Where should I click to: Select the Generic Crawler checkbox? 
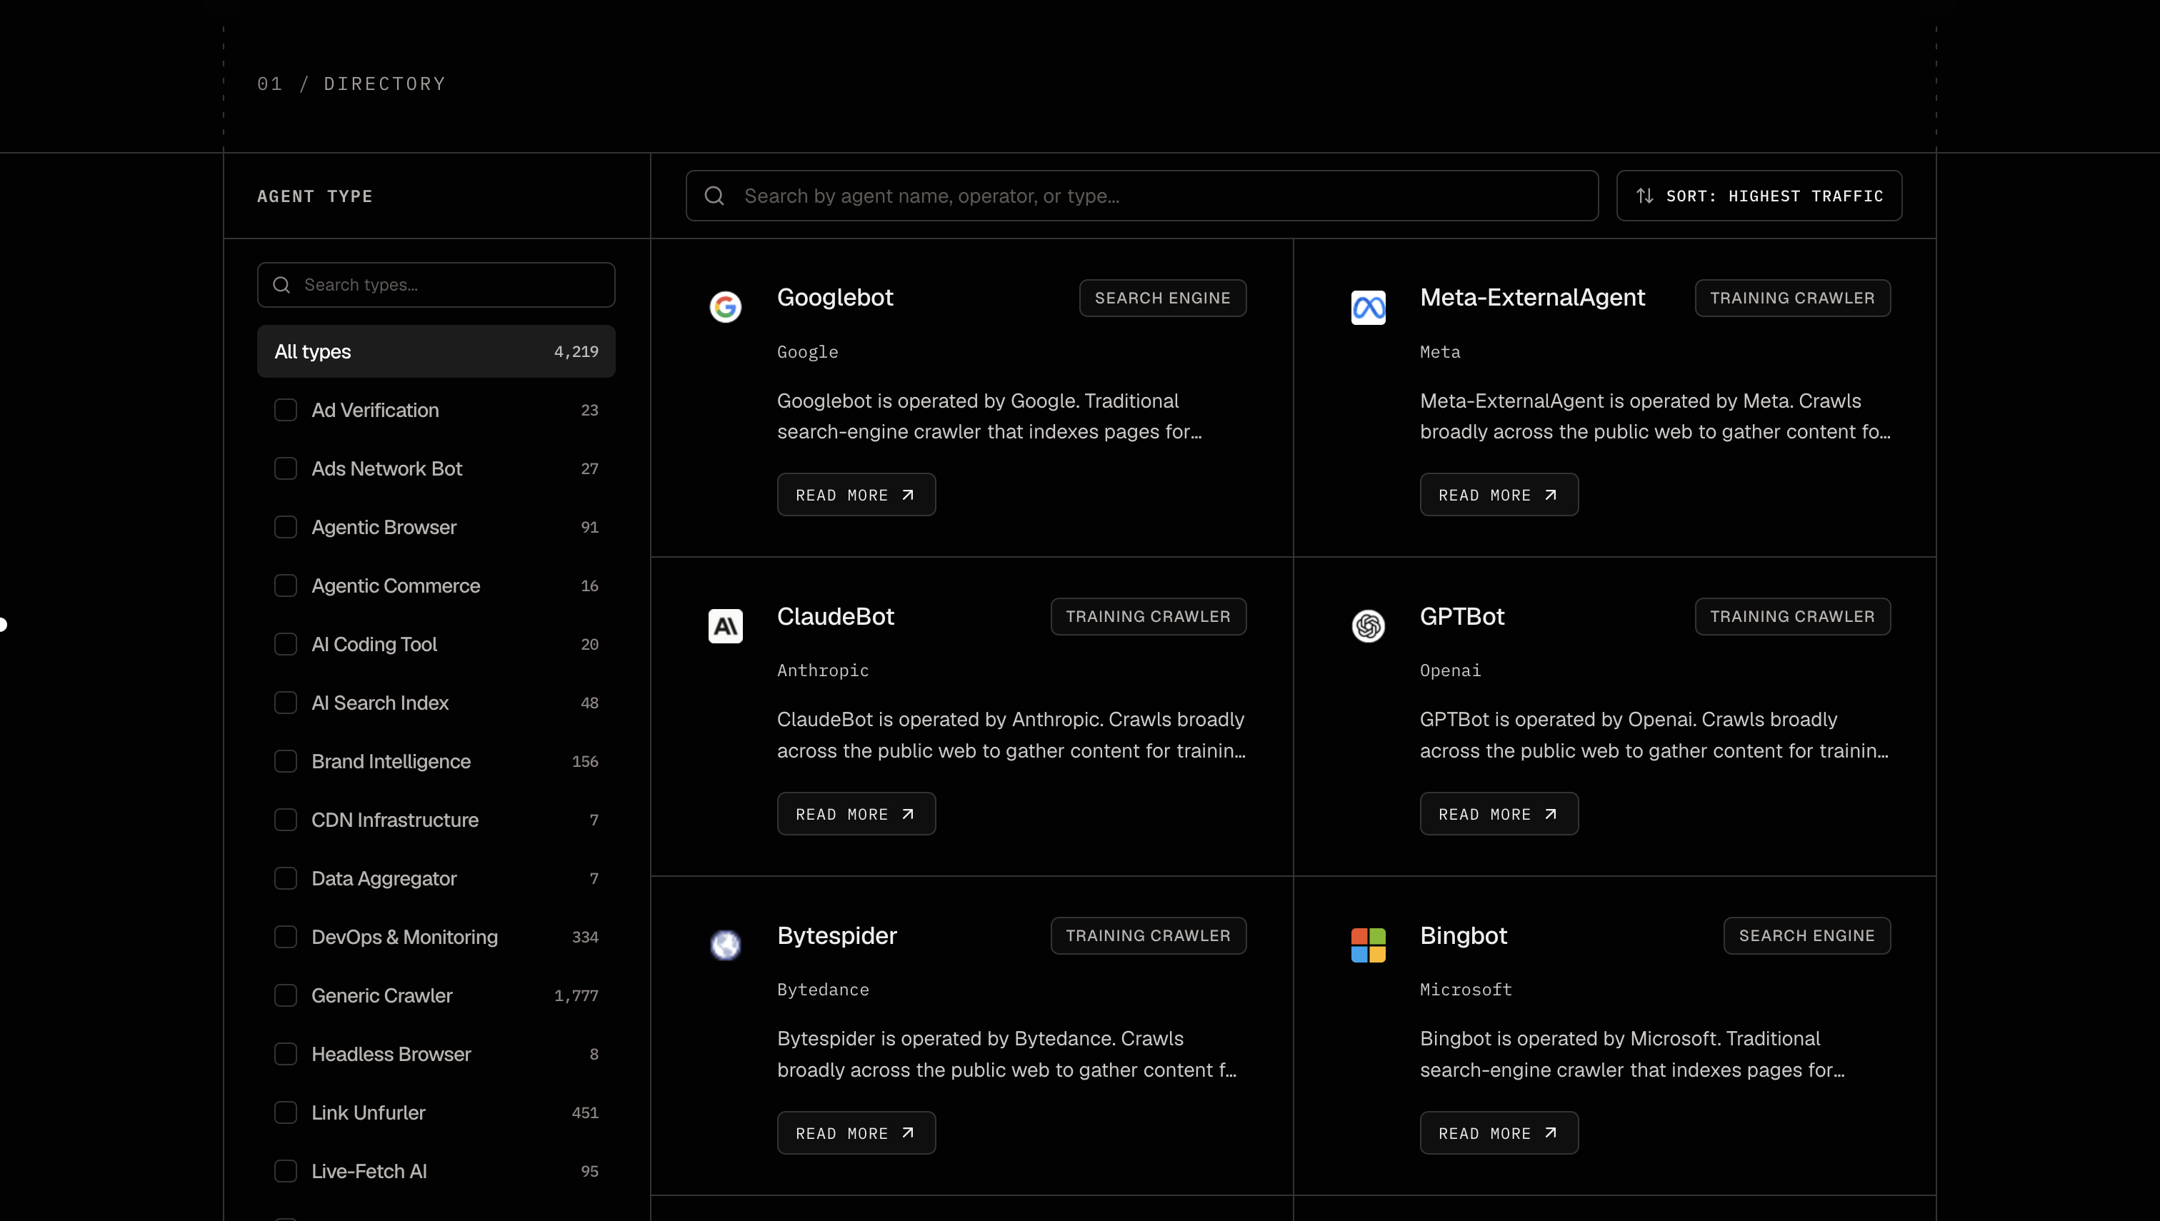pos(285,995)
